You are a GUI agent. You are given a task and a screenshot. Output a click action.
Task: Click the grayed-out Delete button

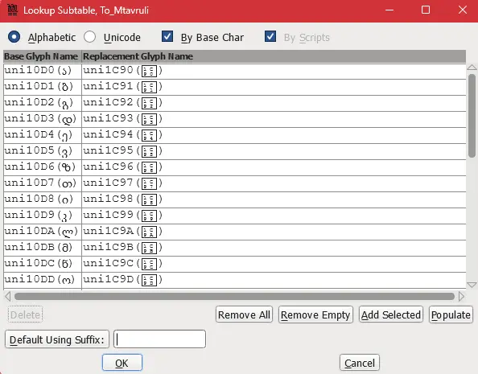[x=25, y=314]
